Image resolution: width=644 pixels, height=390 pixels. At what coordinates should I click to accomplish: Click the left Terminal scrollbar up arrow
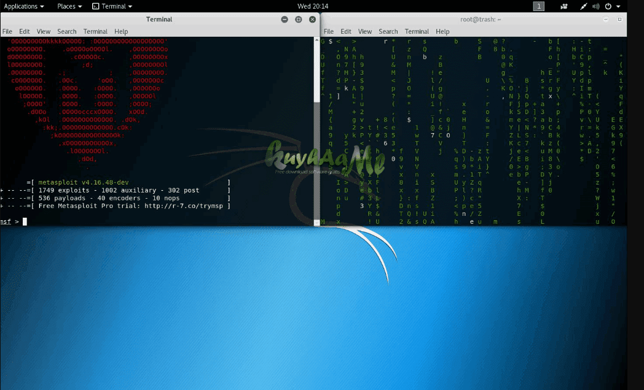pyautogui.click(x=316, y=40)
